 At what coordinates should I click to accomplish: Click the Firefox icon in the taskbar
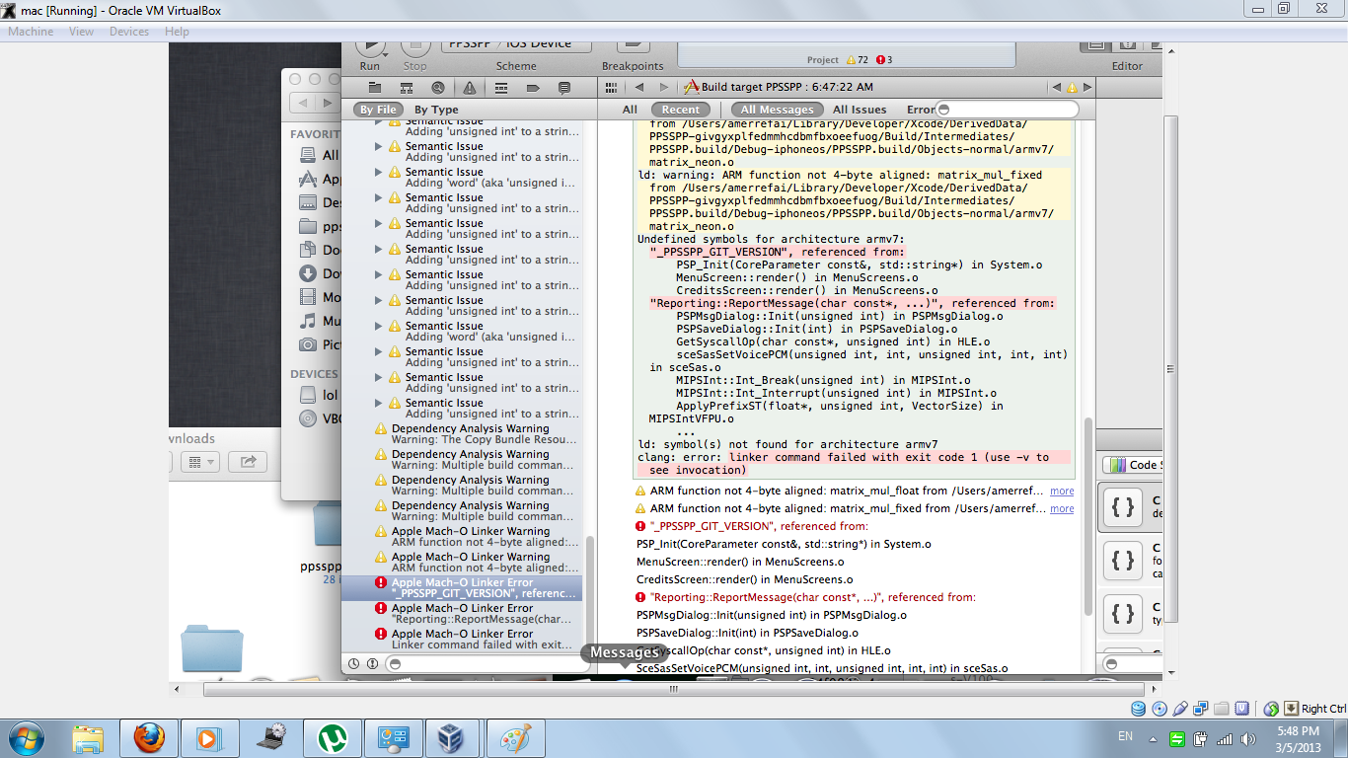[149, 737]
